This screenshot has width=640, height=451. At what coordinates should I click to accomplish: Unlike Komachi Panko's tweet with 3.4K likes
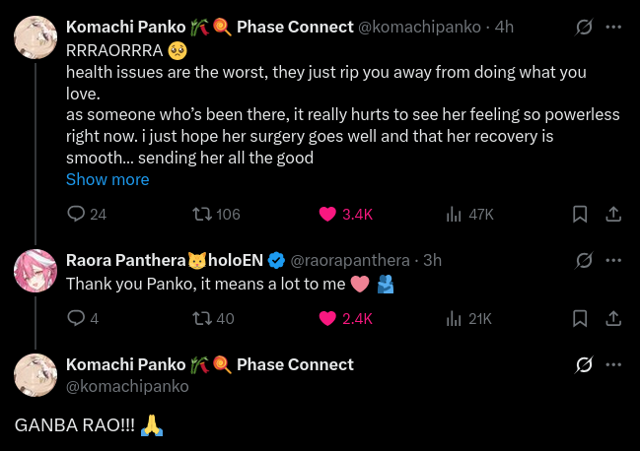(328, 214)
